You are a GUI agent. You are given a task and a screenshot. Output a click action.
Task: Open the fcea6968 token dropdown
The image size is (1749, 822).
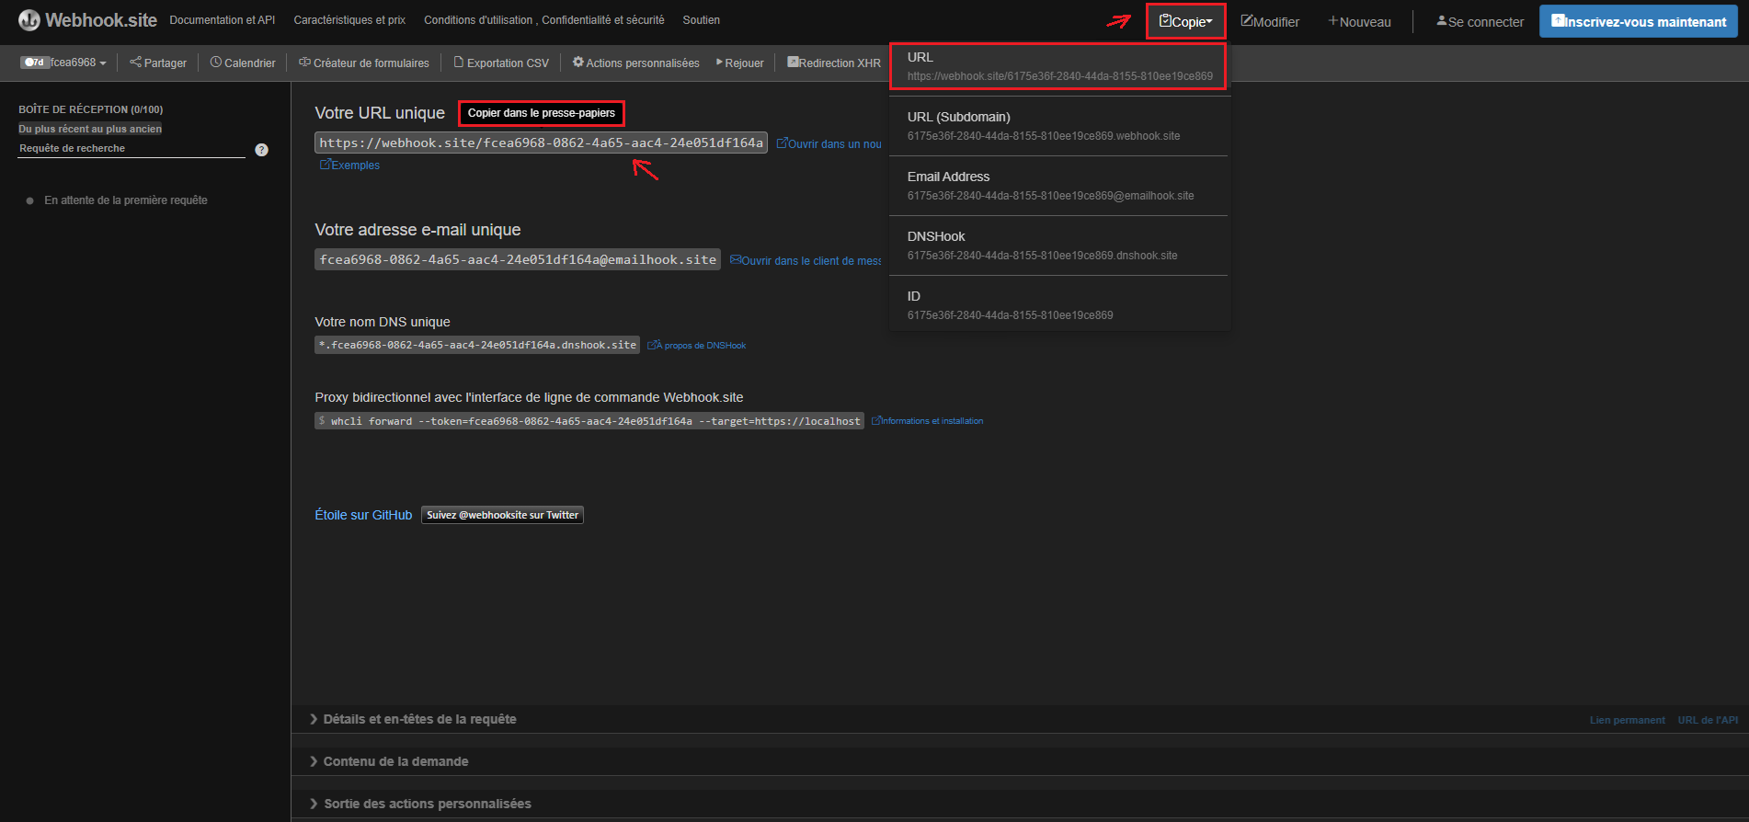(x=64, y=63)
